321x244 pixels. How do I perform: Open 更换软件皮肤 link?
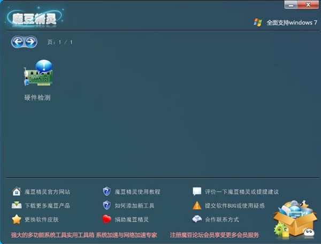click(x=42, y=219)
